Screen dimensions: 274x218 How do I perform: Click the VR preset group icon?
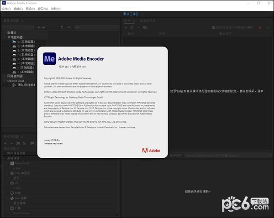12,183
